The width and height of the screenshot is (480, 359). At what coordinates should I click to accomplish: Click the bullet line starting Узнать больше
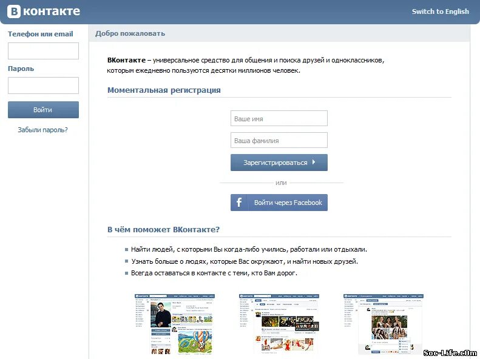tap(245, 261)
